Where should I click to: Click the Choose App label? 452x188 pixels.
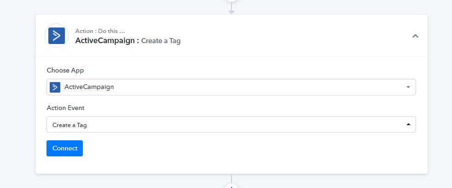(x=65, y=70)
